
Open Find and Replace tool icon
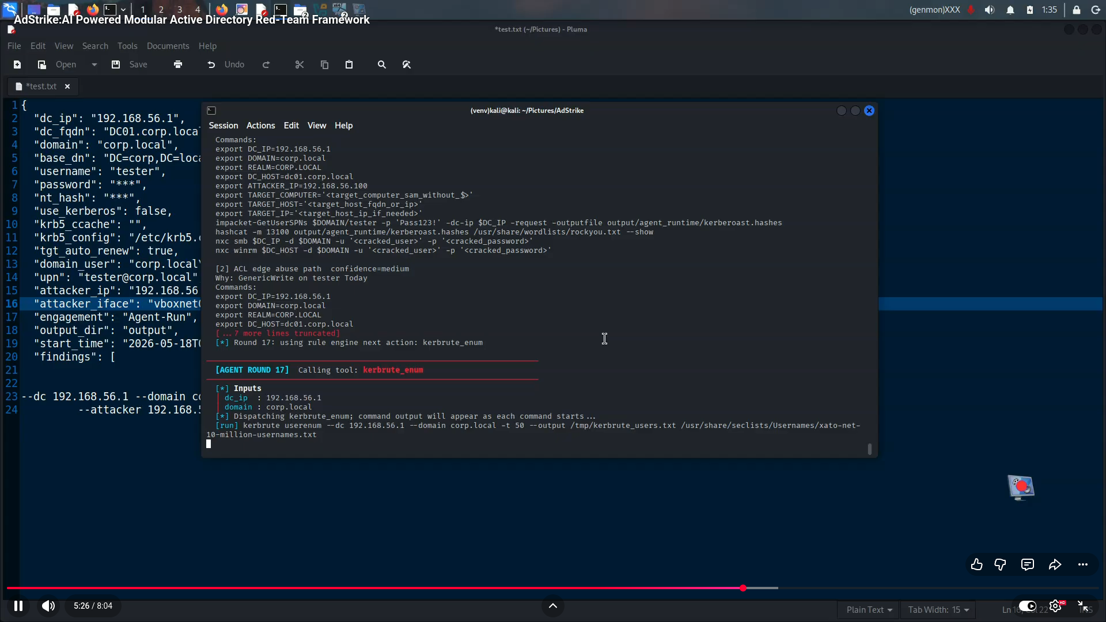(407, 65)
